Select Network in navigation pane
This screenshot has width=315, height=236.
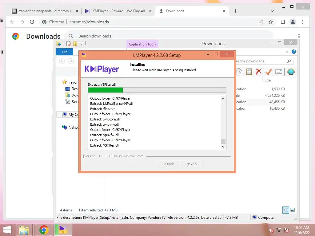[x=70, y=127]
